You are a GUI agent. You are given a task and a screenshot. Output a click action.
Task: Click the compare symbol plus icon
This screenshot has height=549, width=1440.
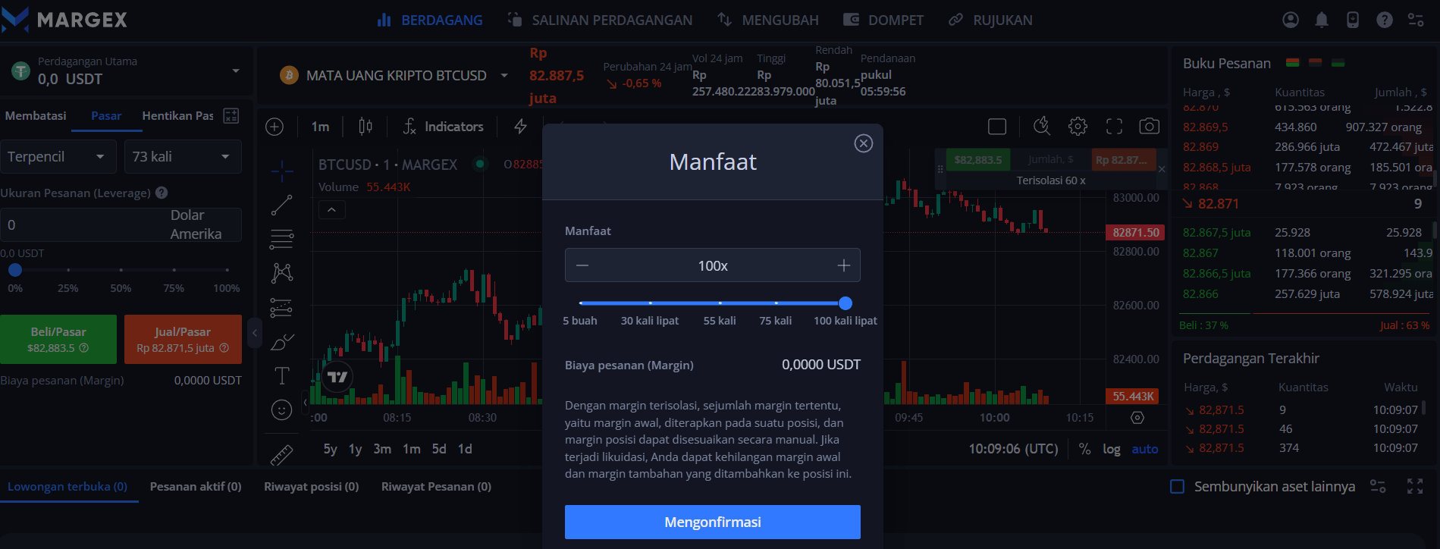pos(275,127)
